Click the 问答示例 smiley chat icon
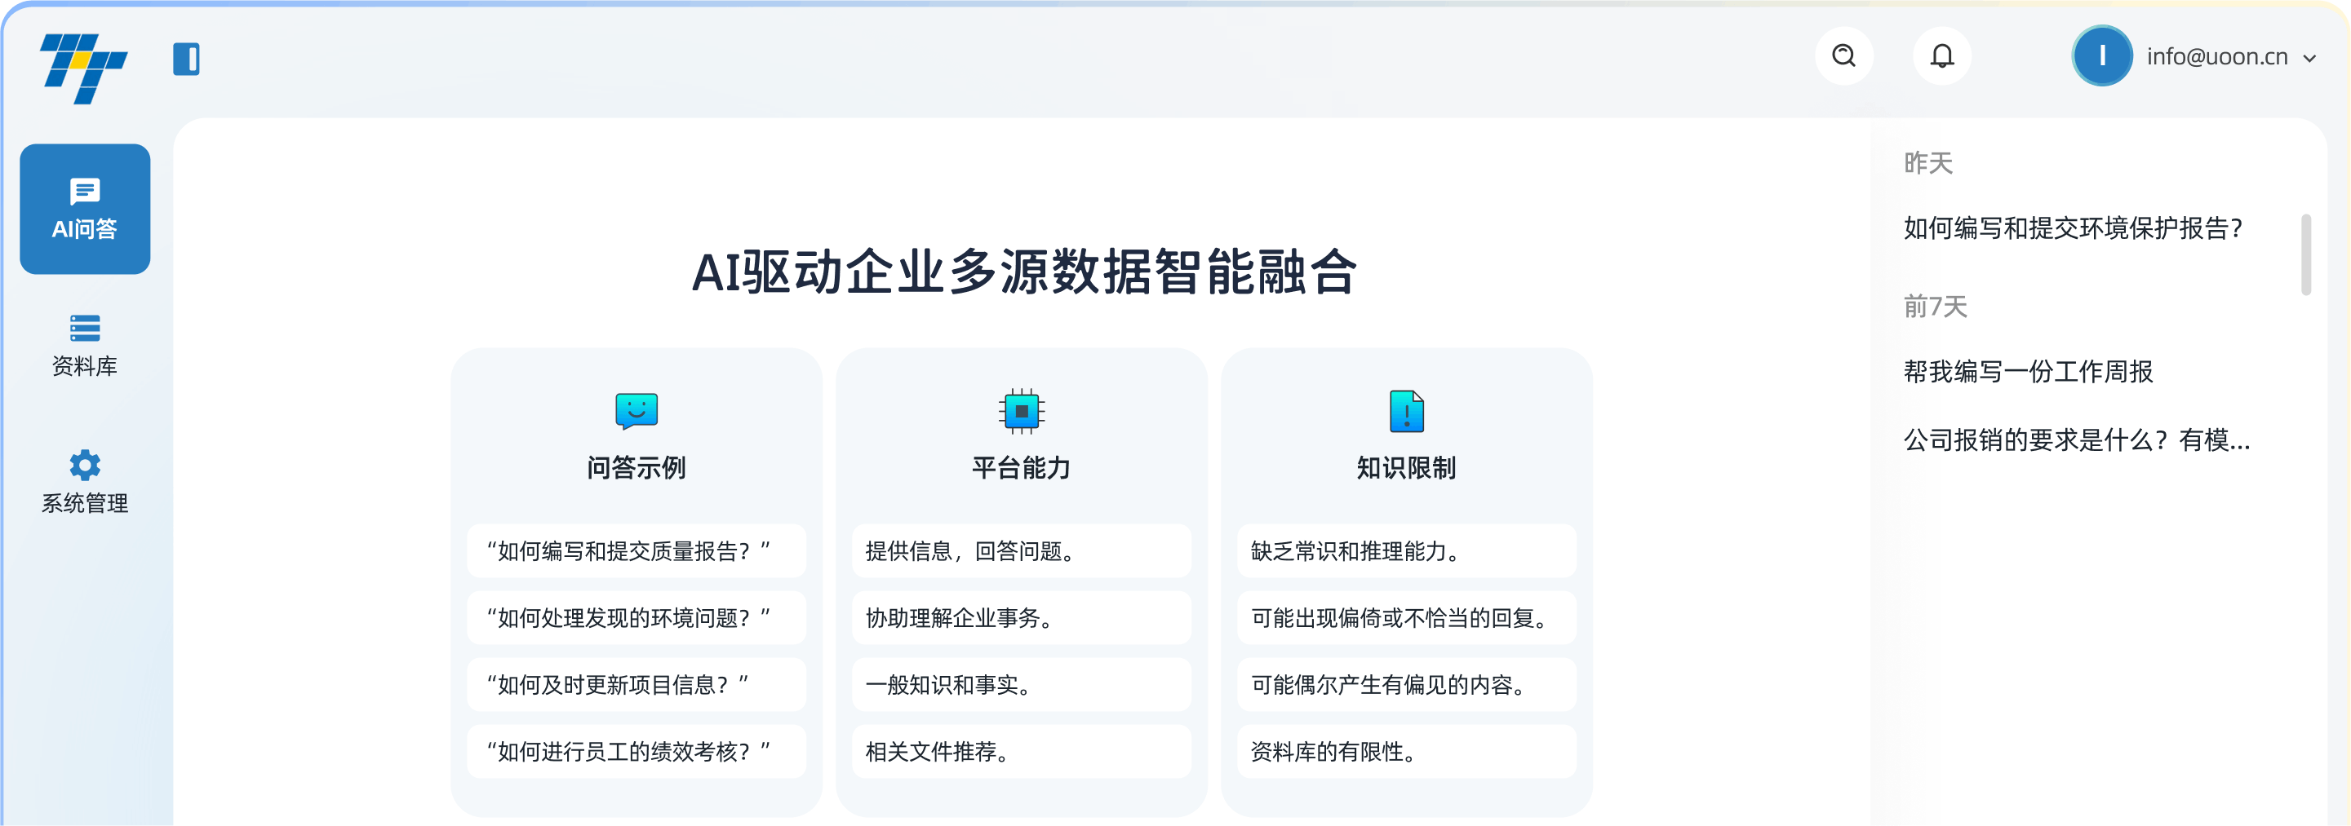The height and width of the screenshot is (826, 2351). pos(637,411)
